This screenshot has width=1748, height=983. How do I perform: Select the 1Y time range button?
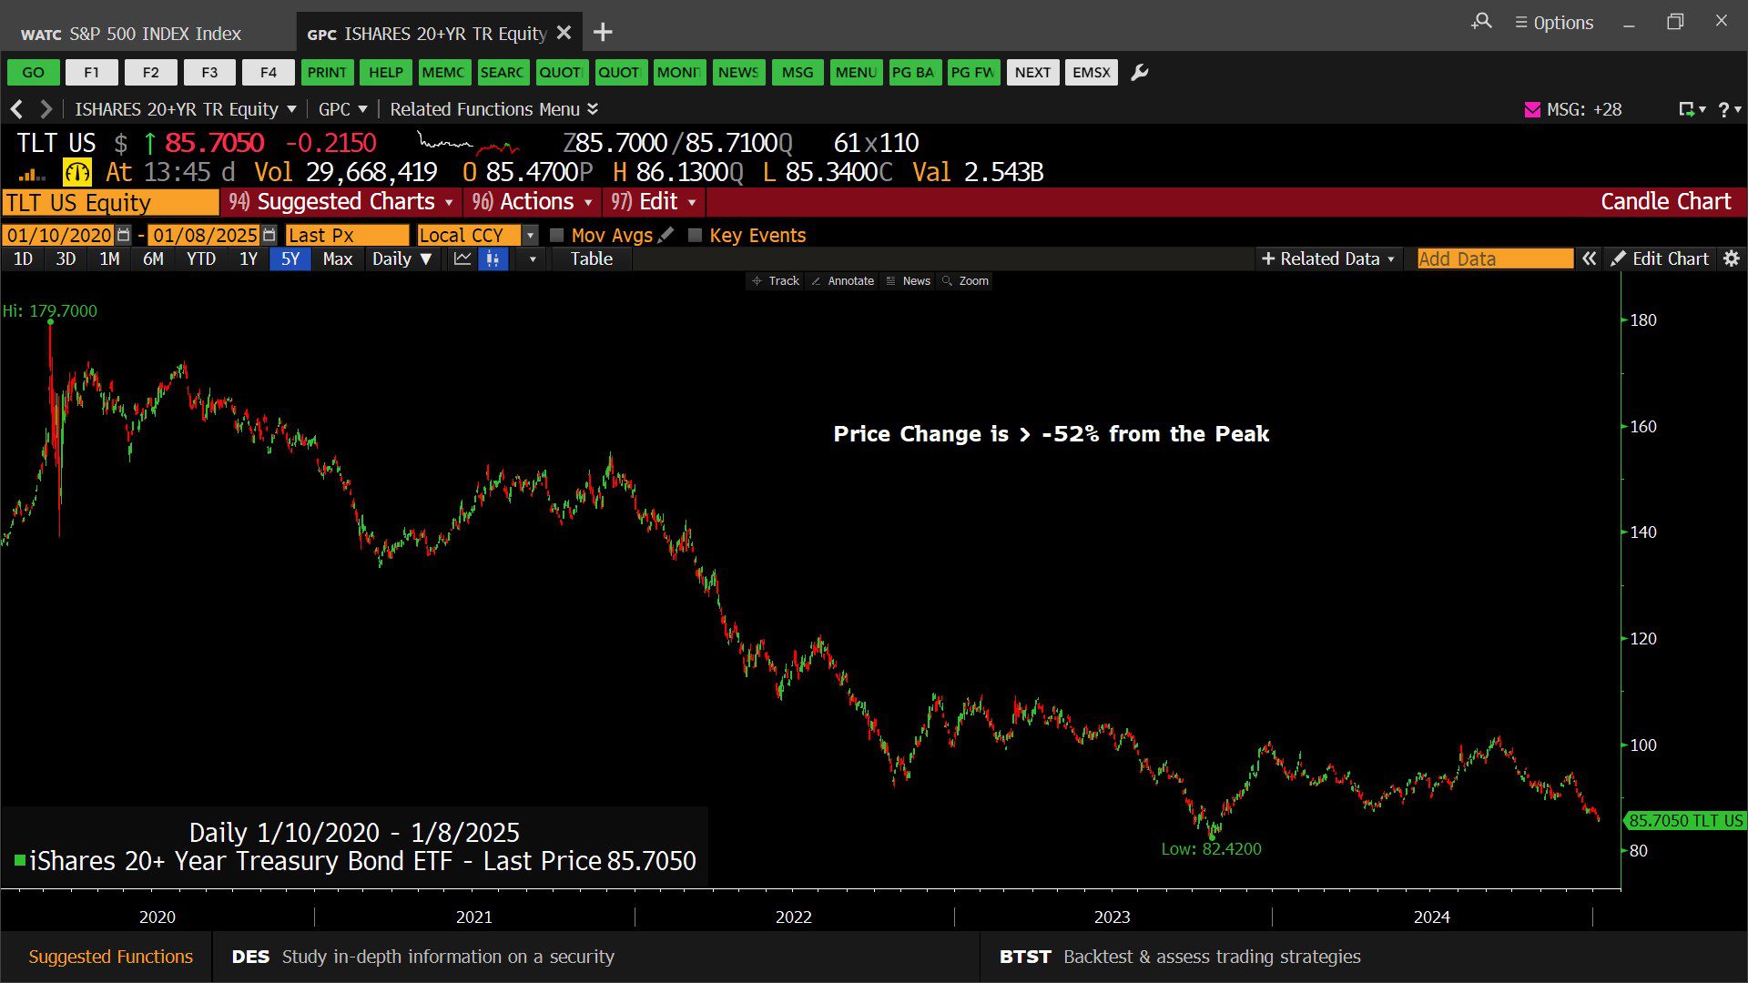(x=248, y=259)
